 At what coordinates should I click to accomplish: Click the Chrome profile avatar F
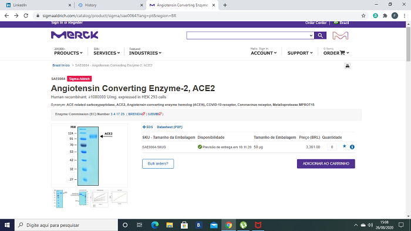(x=395, y=16)
